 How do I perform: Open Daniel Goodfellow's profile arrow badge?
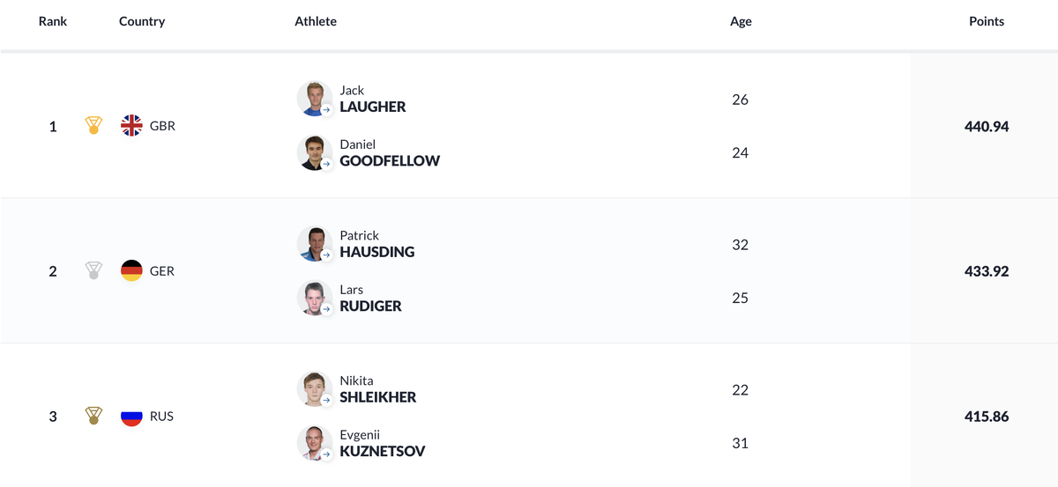click(325, 164)
